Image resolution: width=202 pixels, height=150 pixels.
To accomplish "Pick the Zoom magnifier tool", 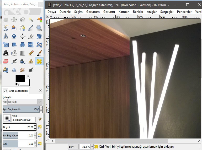I will (39, 28).
